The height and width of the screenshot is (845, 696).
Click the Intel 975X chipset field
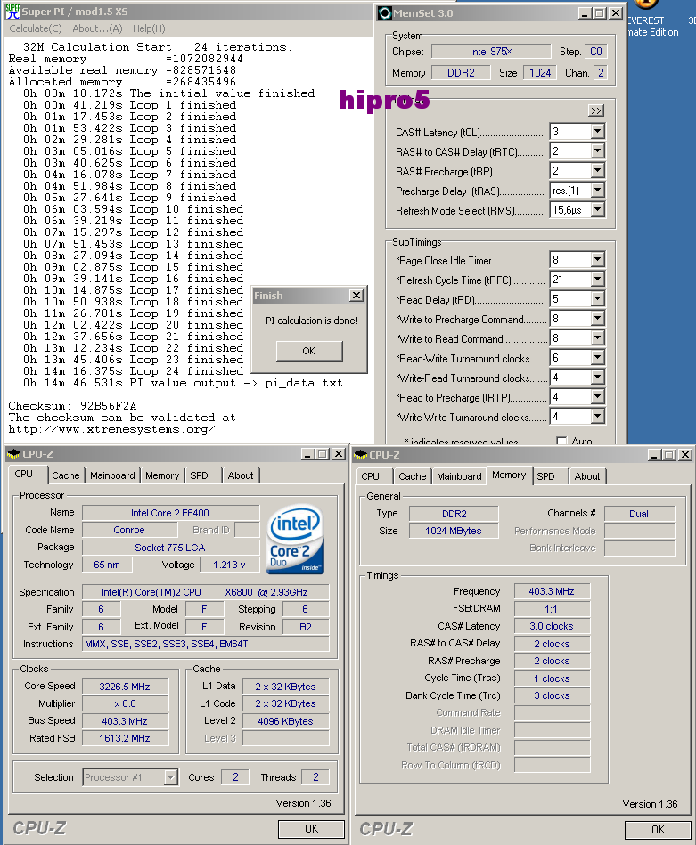(x=491, y=51)
